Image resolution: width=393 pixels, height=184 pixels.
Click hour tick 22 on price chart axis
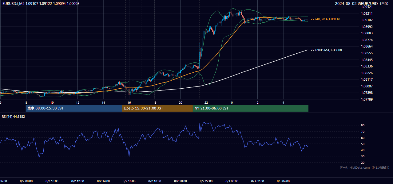pyautogui.click(x=206, y=102)
